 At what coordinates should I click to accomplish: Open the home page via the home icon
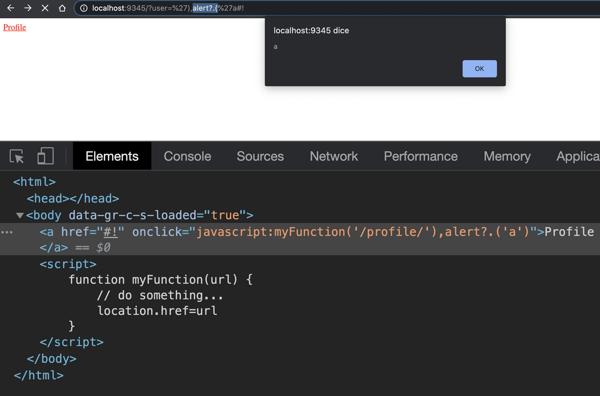click(x=63, y=8)
